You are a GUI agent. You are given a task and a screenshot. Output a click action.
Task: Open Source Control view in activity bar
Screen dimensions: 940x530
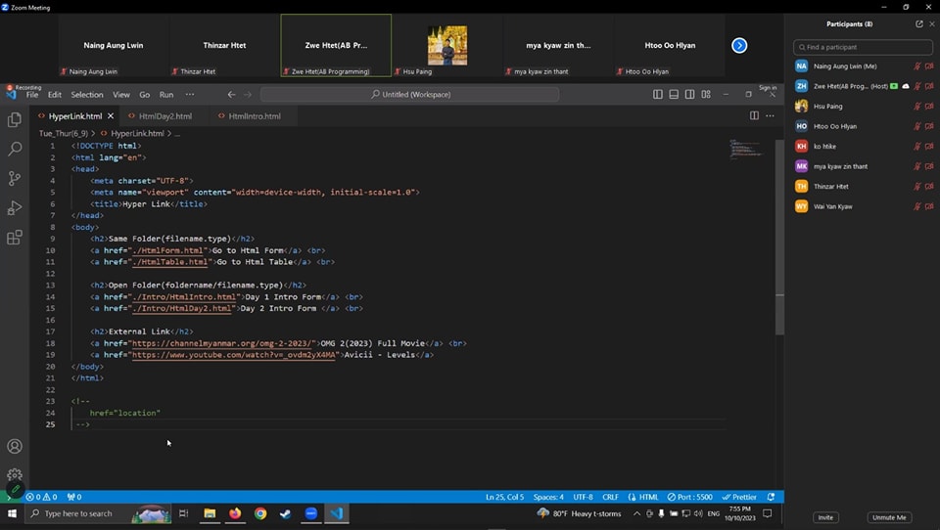coord(15,178)
